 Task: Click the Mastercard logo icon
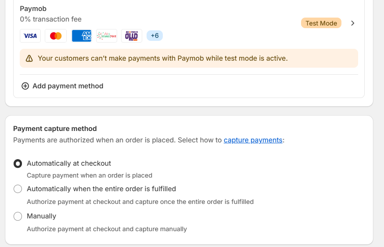(x=56, y=36)
